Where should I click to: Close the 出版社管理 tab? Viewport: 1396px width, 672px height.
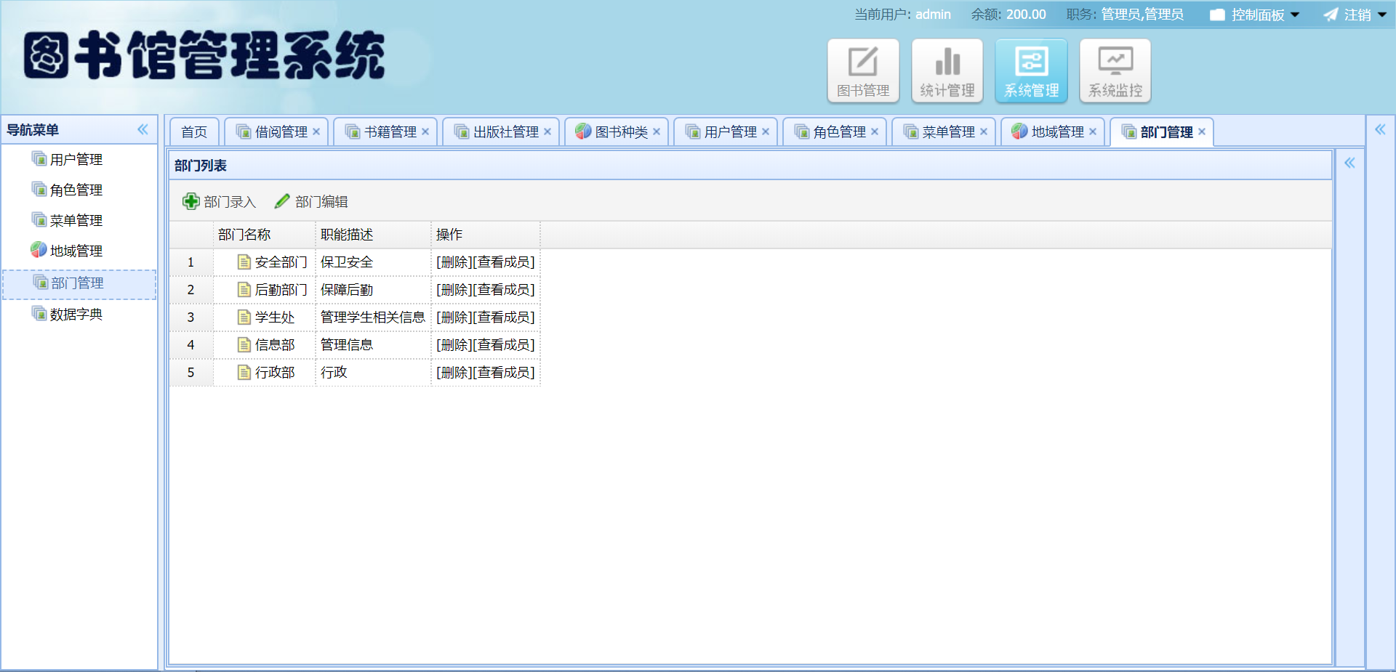click(x=549, y=131)
